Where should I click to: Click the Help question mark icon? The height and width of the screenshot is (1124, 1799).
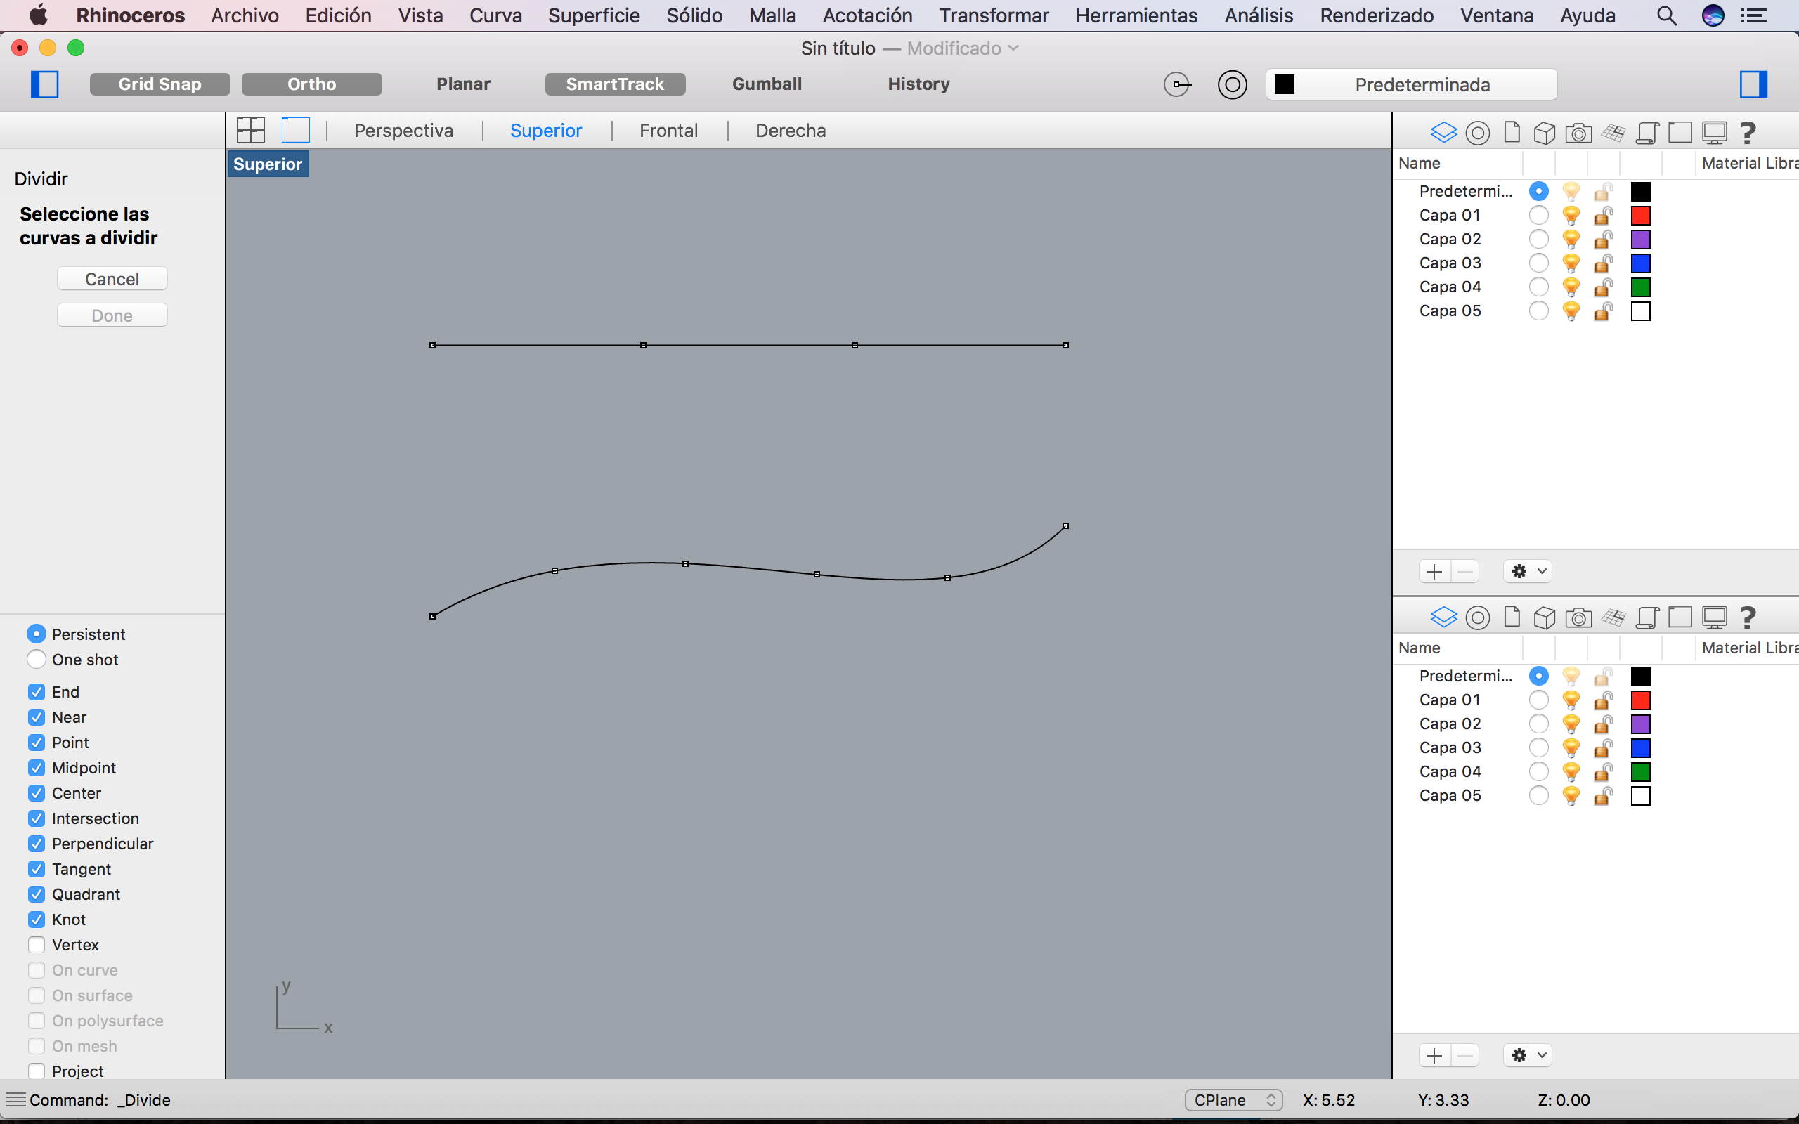pos(1748,131)
